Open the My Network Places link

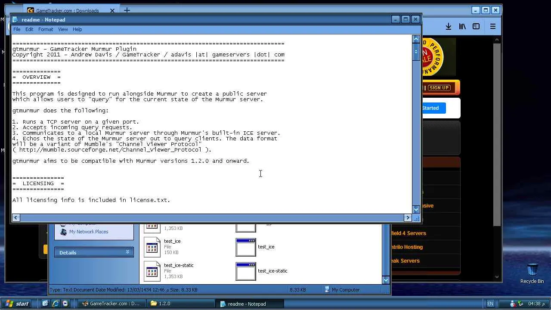click(x=89, y=232)
